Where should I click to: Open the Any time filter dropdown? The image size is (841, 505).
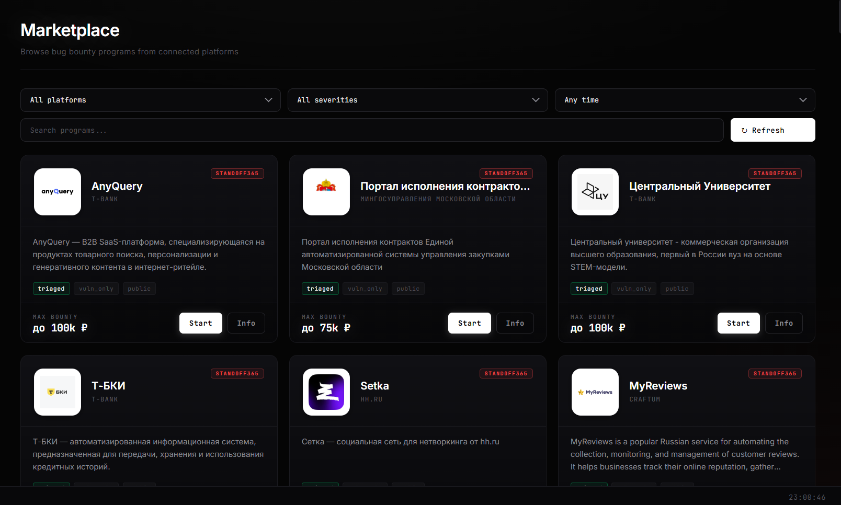[685, 100]
